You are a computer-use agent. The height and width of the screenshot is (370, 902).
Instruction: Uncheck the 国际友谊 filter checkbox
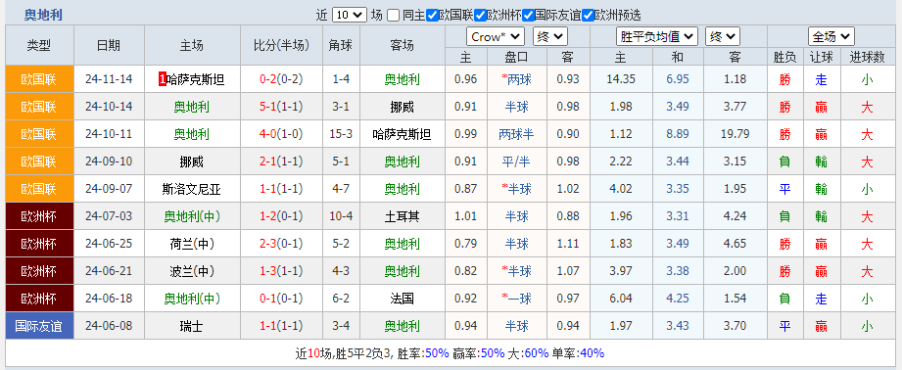pos(528,15)
